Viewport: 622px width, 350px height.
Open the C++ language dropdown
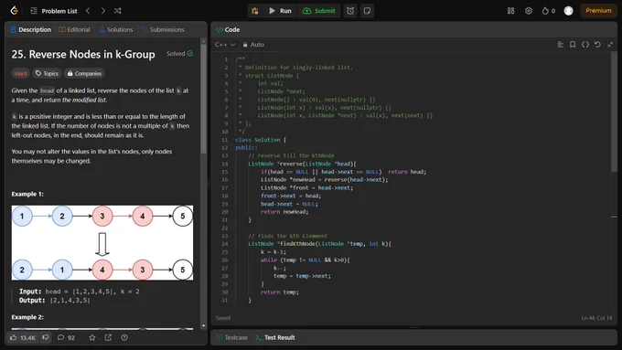(x=225, y=45)
